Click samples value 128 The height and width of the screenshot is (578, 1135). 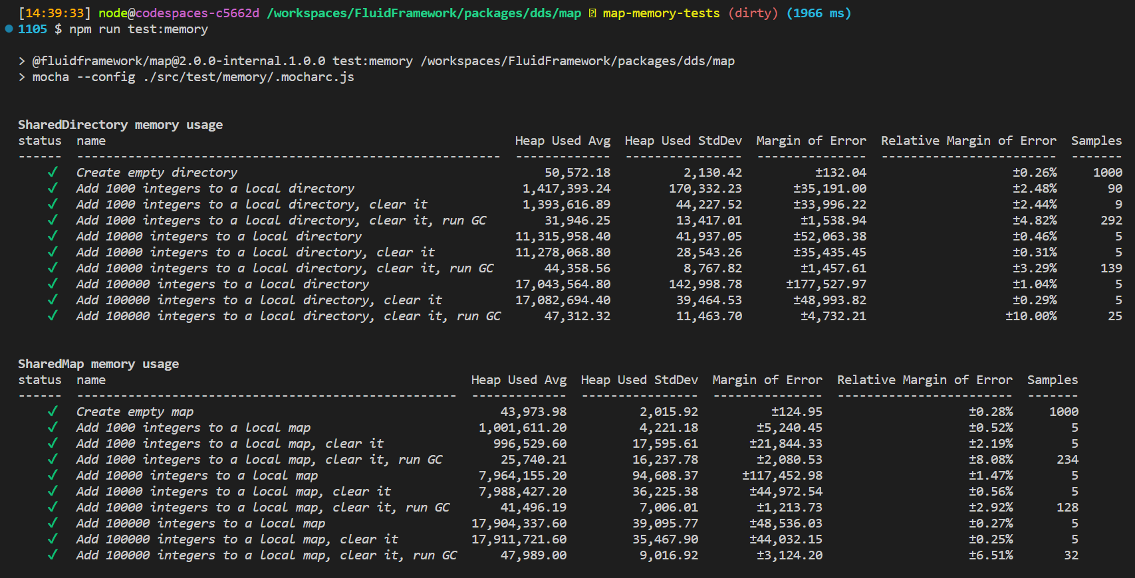1067,508
